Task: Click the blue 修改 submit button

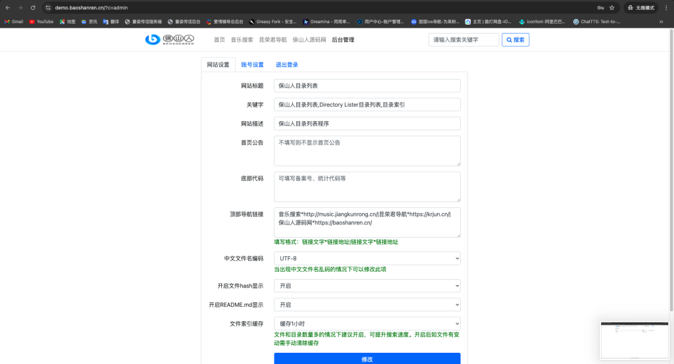Action: pyautogui.click(x=367, y=359)
